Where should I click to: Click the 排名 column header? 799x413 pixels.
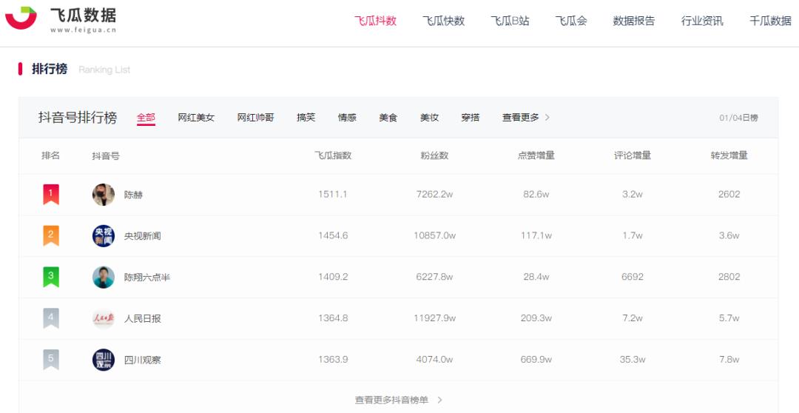pos(50,155)
